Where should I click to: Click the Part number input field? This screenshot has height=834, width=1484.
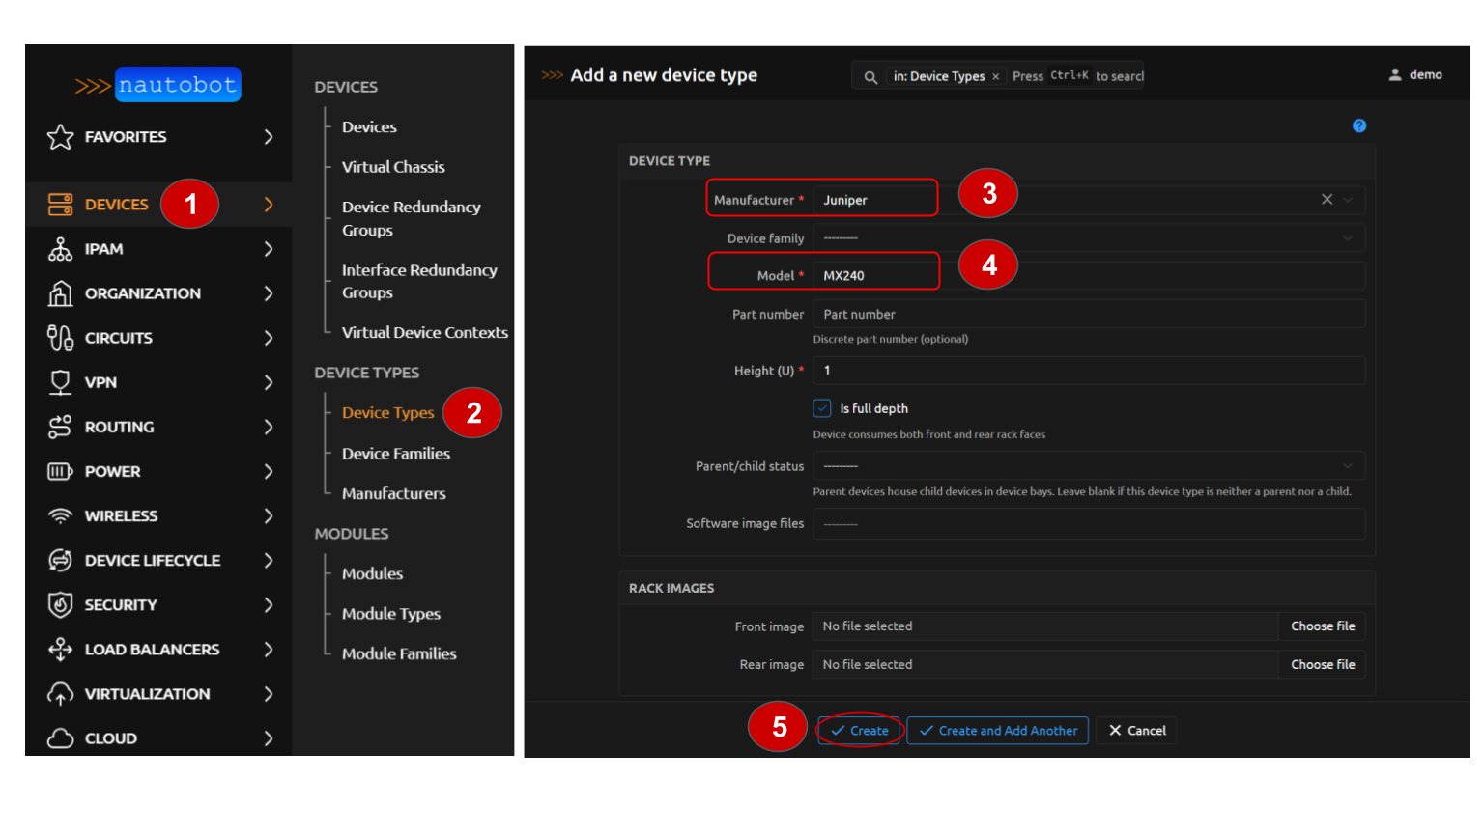1088,315
